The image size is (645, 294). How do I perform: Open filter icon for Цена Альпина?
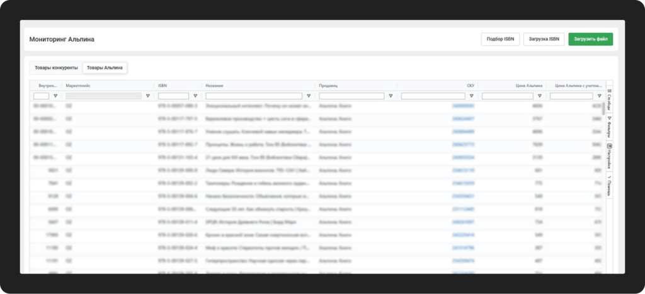pos(539,96)
